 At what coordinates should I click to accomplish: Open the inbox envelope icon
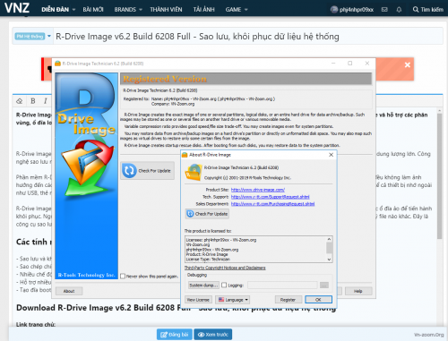click(384, 10)
